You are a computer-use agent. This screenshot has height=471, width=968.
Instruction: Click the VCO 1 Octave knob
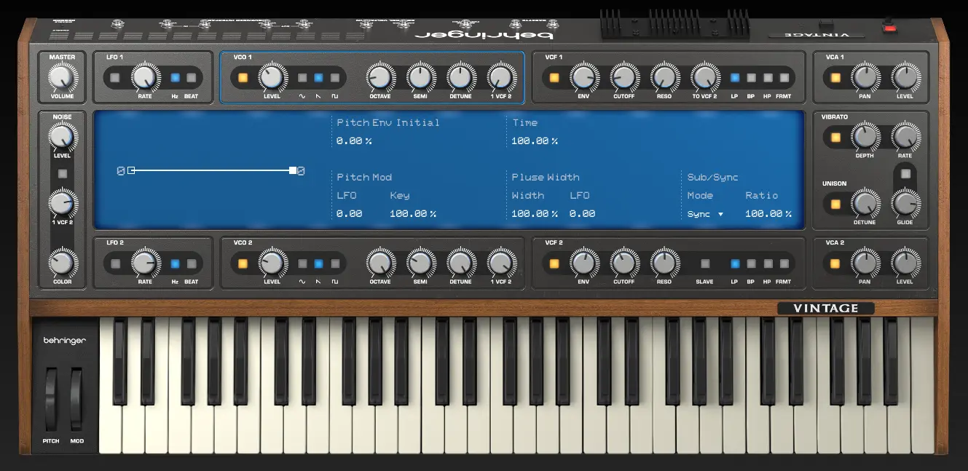pyautogui.click(x=379, y=77)
